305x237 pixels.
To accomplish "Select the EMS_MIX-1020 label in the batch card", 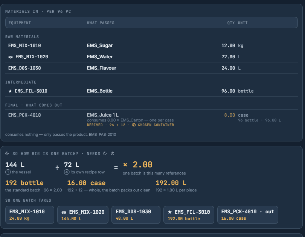I will (87, 212).
